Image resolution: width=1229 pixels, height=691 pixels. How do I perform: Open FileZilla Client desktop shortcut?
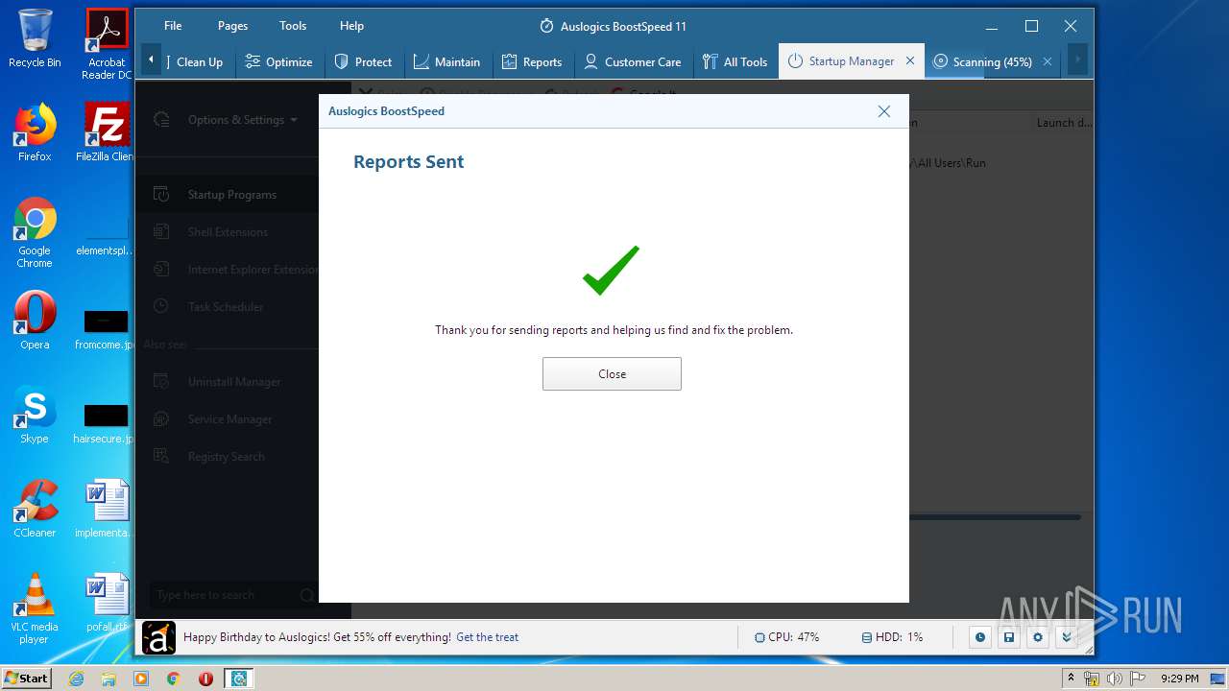(107, 132)
